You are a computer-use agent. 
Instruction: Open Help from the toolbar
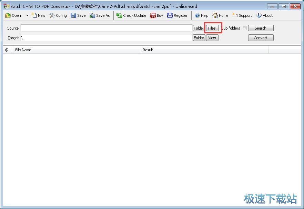pyautogui.click(x=201, y=15)
